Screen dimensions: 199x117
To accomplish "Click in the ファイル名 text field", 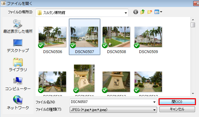I will click(111, 102).
